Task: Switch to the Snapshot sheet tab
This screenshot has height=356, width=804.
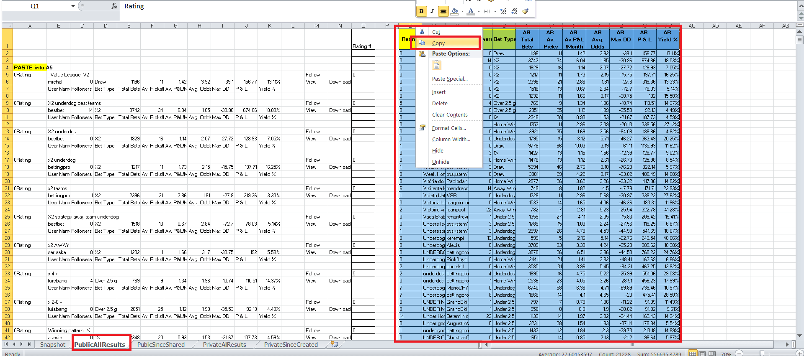Action: click(53, 345)
